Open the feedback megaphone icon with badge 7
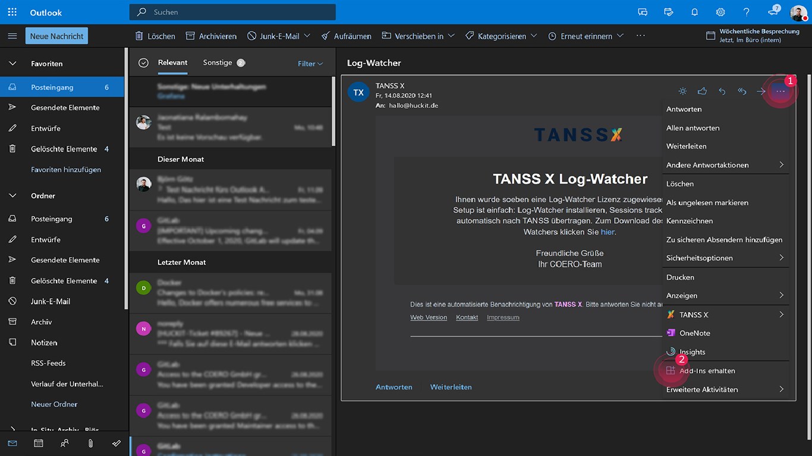 pyautogui.click(x=773, y=11)
